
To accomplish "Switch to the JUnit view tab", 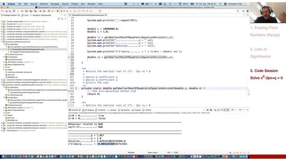I will 25,15.
